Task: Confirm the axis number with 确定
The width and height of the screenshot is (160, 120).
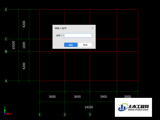Action: point(71,45)
